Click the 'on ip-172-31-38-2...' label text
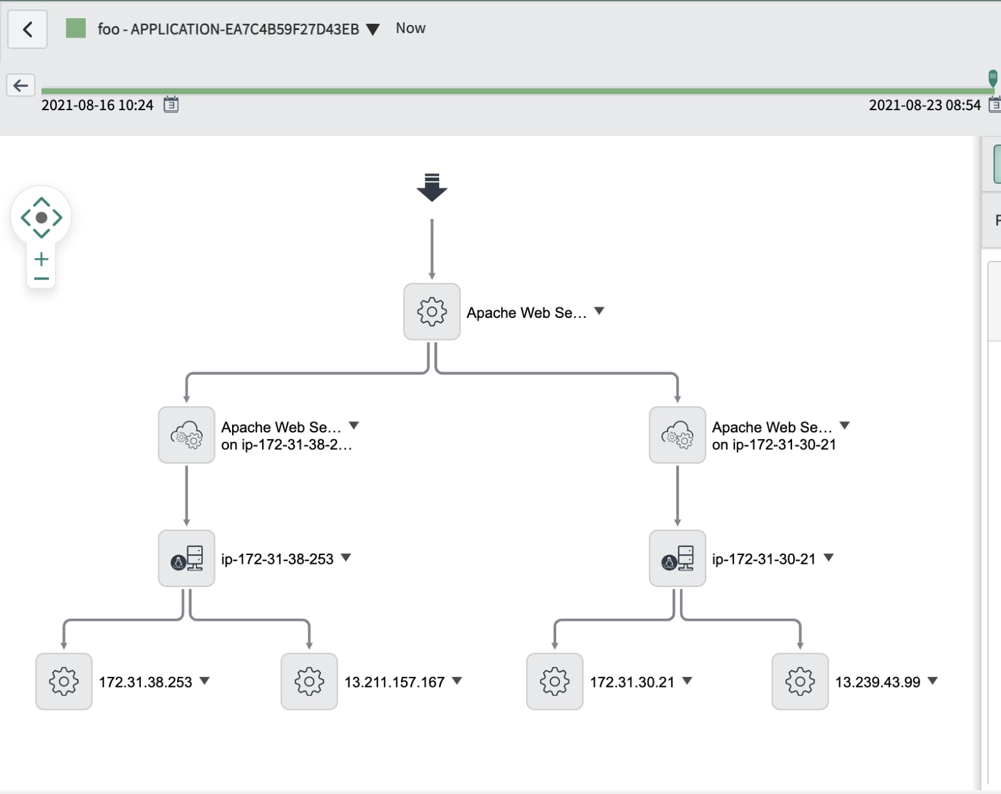This screenshot has width=1001, height=794. pyautogui.click(x=287, y=445)
